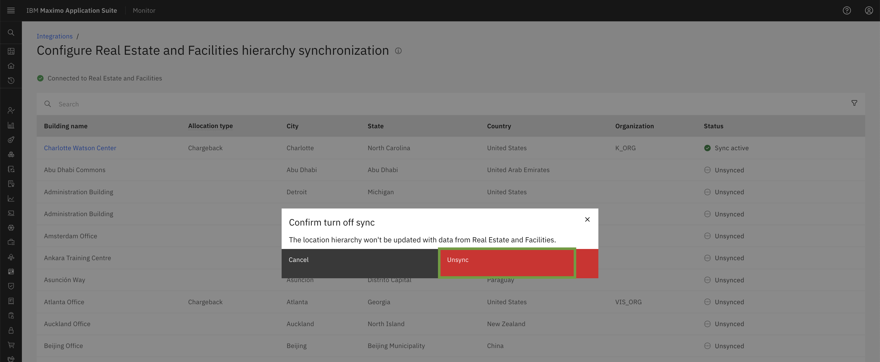Click the info icon beside page title

tap(398, 51)
